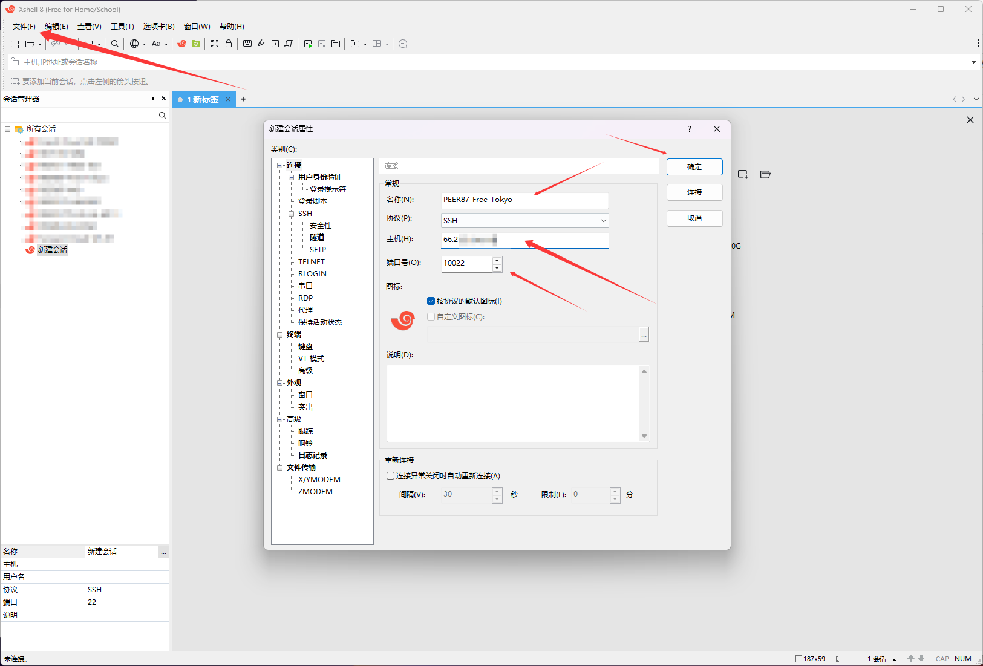Screen dimensions: 983x666
Task: Click the 取消 button in dialog
Action: (694, 218)
